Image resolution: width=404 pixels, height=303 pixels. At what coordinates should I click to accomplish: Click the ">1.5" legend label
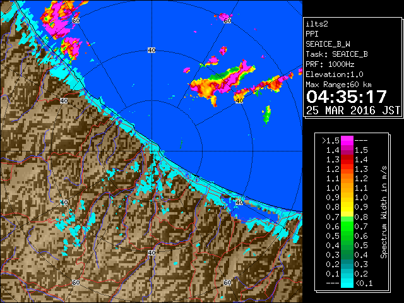tap(331, 141)
